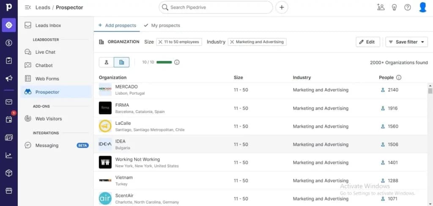The height and width of the screenshot is (206, 433).
Task: Open the Working Not Working row
Action: point(260,162)
